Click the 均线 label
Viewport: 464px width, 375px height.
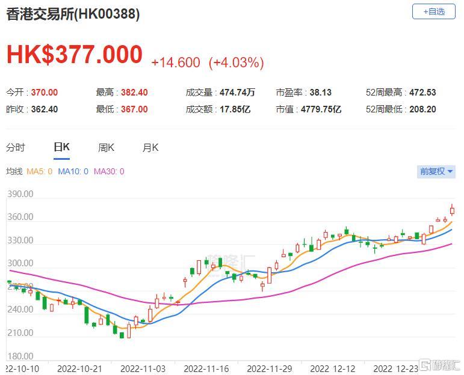click(14, 171)
